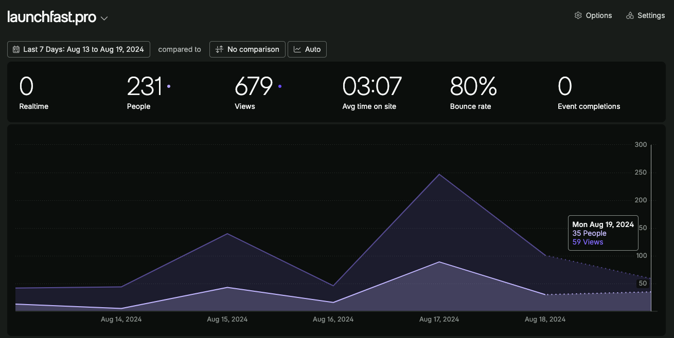
Task: Click the line chart icon beside Auto
Action: (297, 49)
